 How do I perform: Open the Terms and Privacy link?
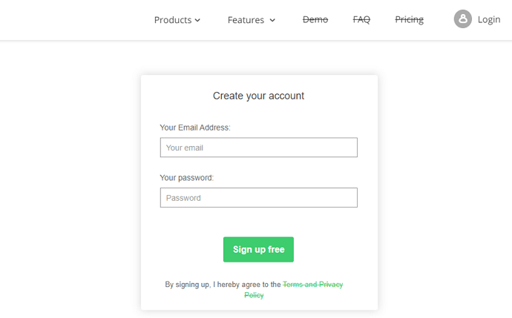313,285
